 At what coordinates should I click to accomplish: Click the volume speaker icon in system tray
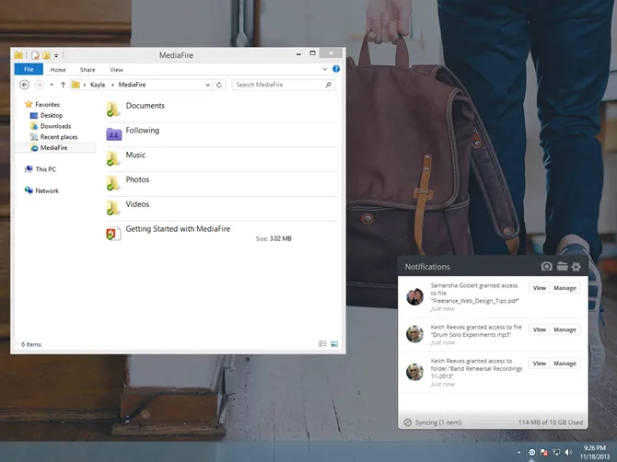tap(570, 453)
